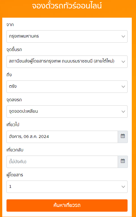136x217 pixels.
Task: Click the จุดลงรถ field label
Action: click(x=14, y=100)
